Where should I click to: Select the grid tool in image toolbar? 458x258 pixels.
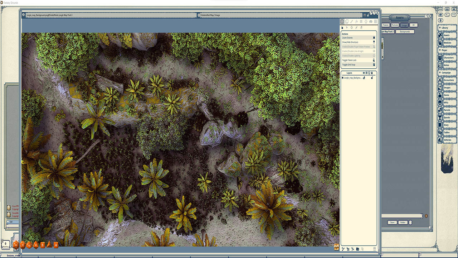click(x=375, y=22)
